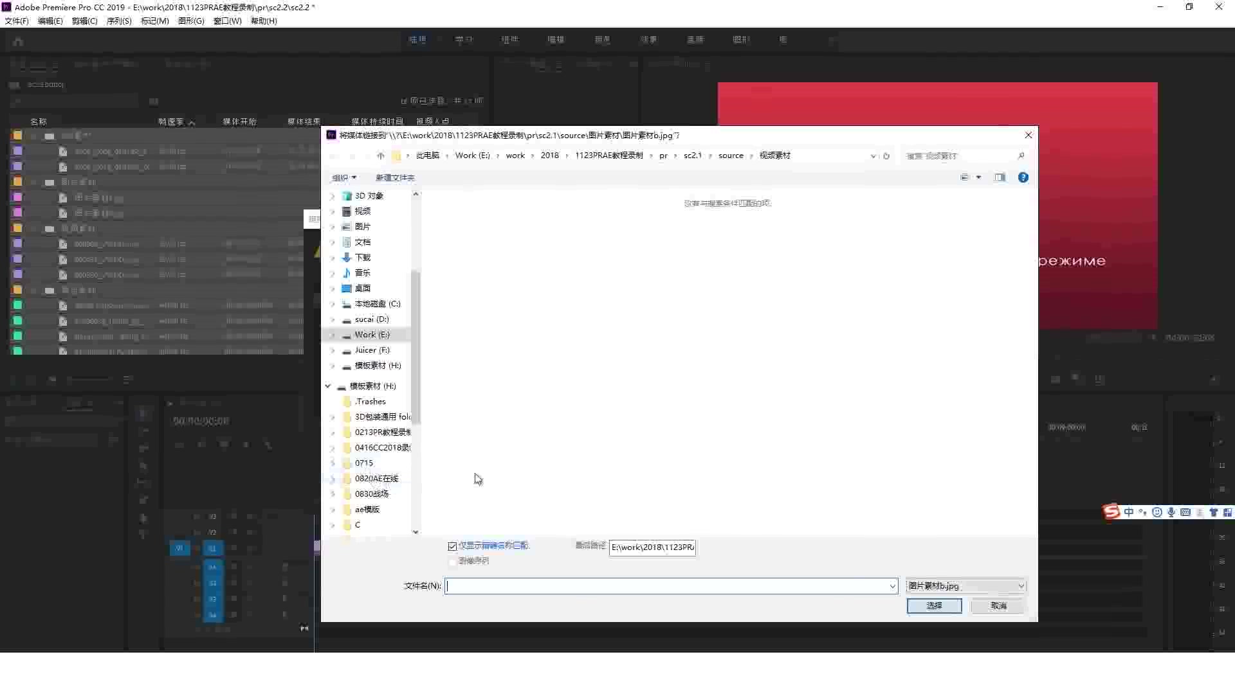
Task: Close the link media dialog
Action: click(x=1028, y=135)
